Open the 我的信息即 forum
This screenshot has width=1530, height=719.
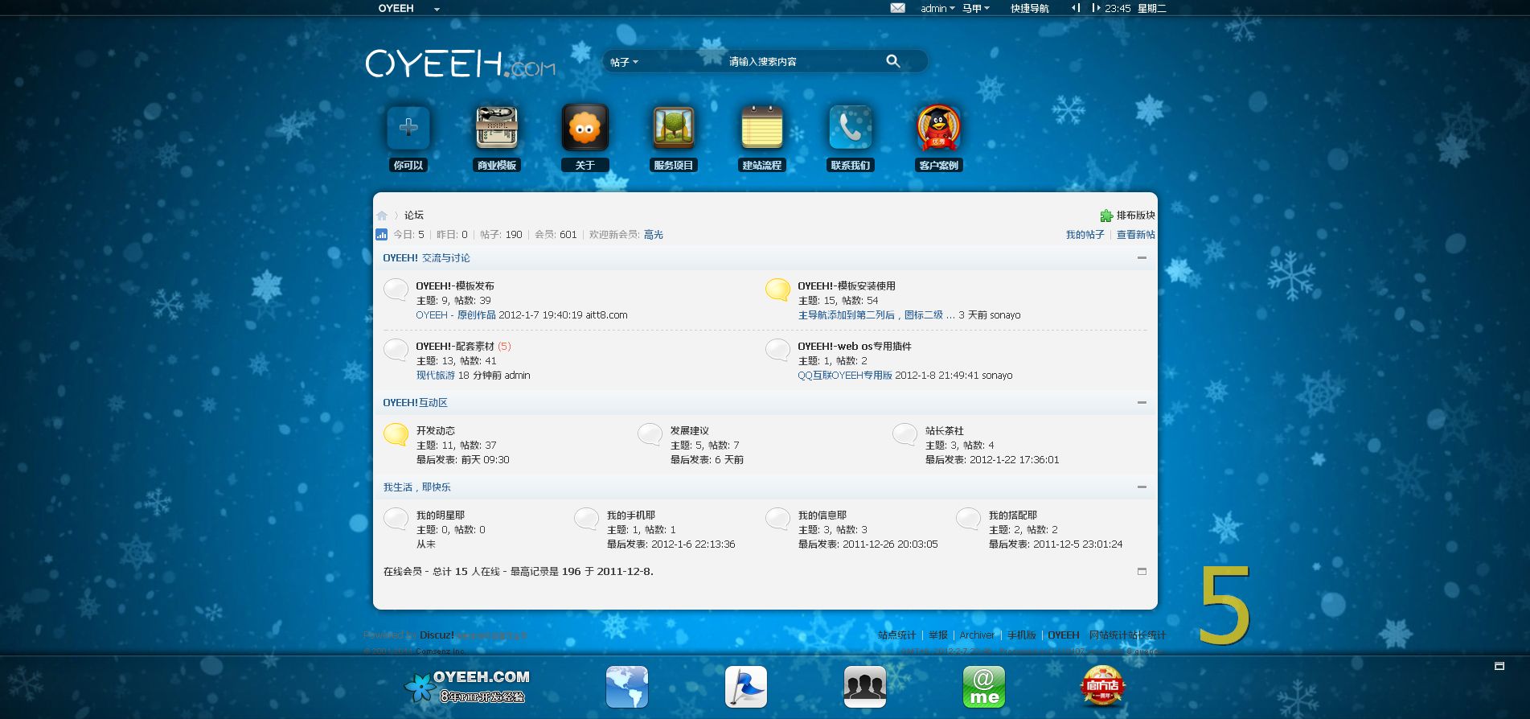point(822,516)
